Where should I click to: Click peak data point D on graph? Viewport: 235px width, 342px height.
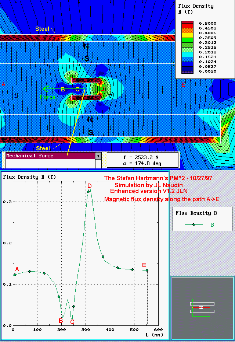[88, 192]
